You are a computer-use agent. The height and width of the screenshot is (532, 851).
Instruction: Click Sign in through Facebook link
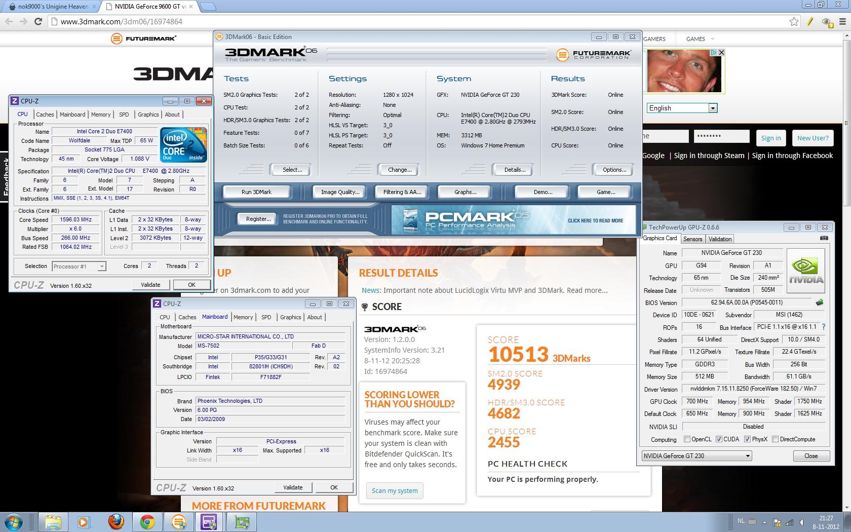coord(792,156)
